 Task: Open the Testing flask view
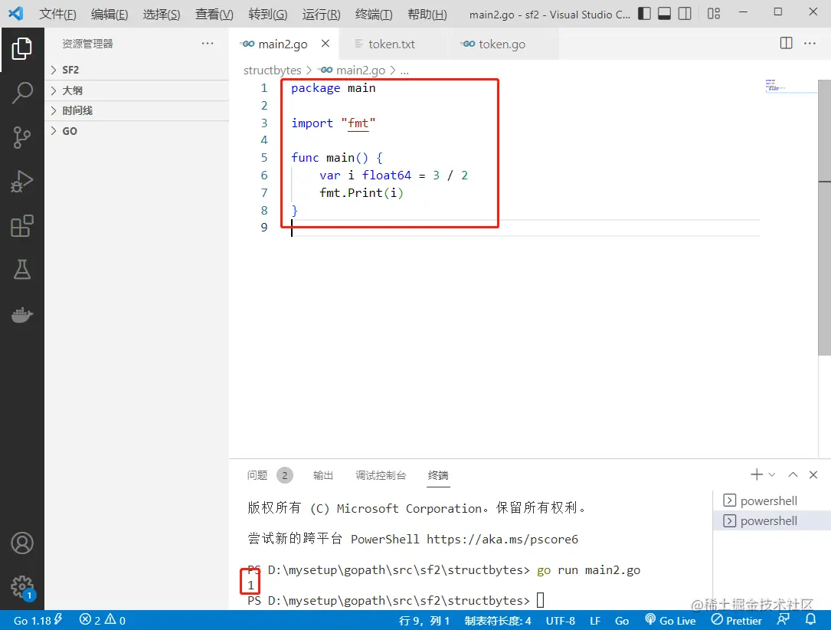pos(21,269)
